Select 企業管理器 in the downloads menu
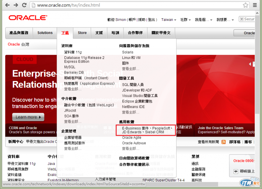 click(x=73, y=138)
